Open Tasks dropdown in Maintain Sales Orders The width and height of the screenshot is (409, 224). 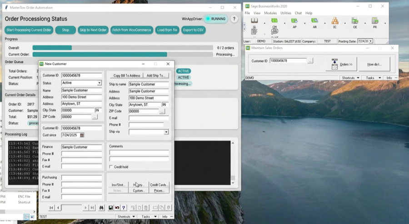pos(373,78)
